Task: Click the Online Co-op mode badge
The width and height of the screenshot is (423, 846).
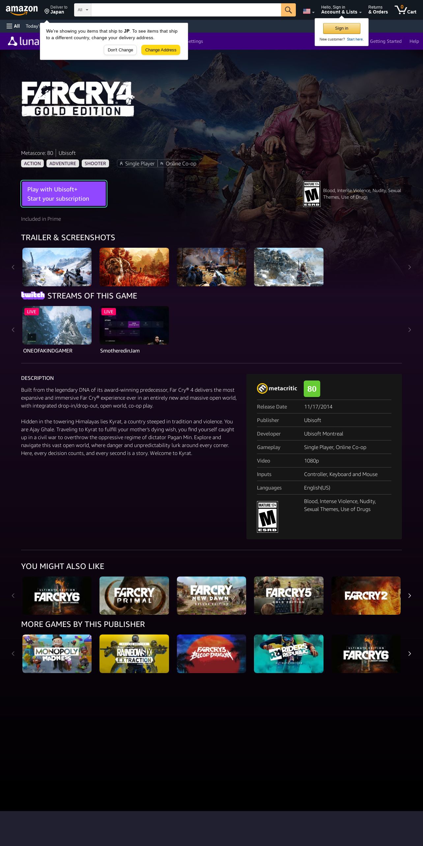Action: click(x=178, y=163)
